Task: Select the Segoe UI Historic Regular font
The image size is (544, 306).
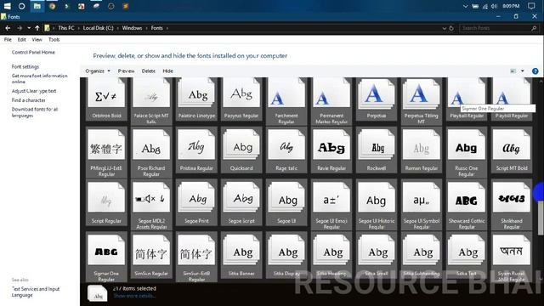Action: tap(377, 205)
